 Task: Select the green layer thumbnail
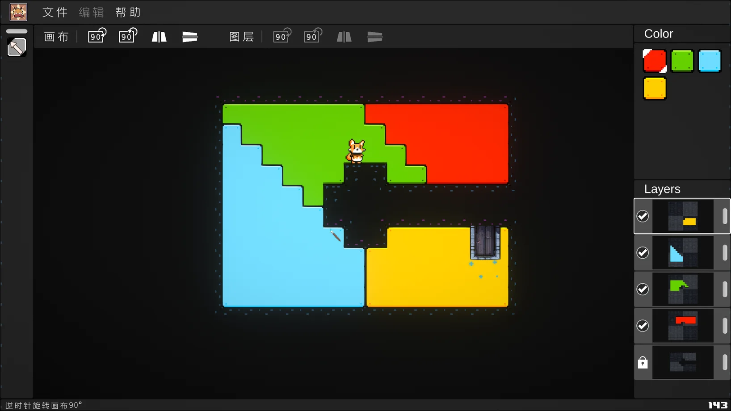click(683, 289)
